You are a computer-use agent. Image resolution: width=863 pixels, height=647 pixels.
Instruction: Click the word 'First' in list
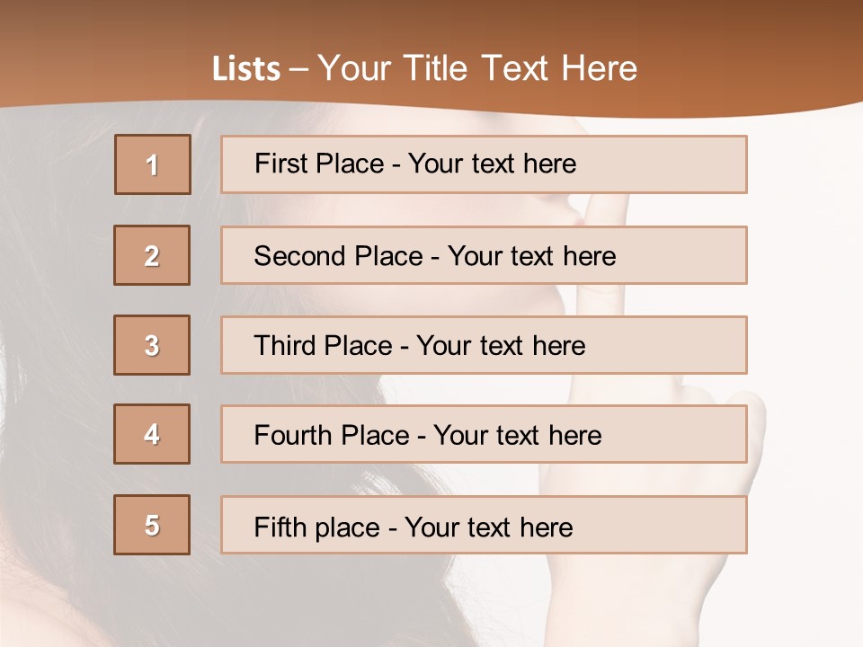[x=280, y=164]
